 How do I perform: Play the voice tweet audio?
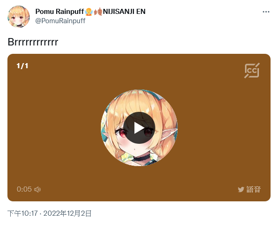pyautogui.click(x=139, y=128)
